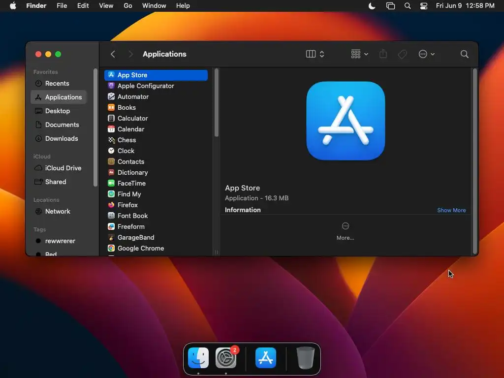The width and height of the screenshot is (504, 378).
Task: Open the Shared folder in sidebar
Action: click(x=59, y=182)
